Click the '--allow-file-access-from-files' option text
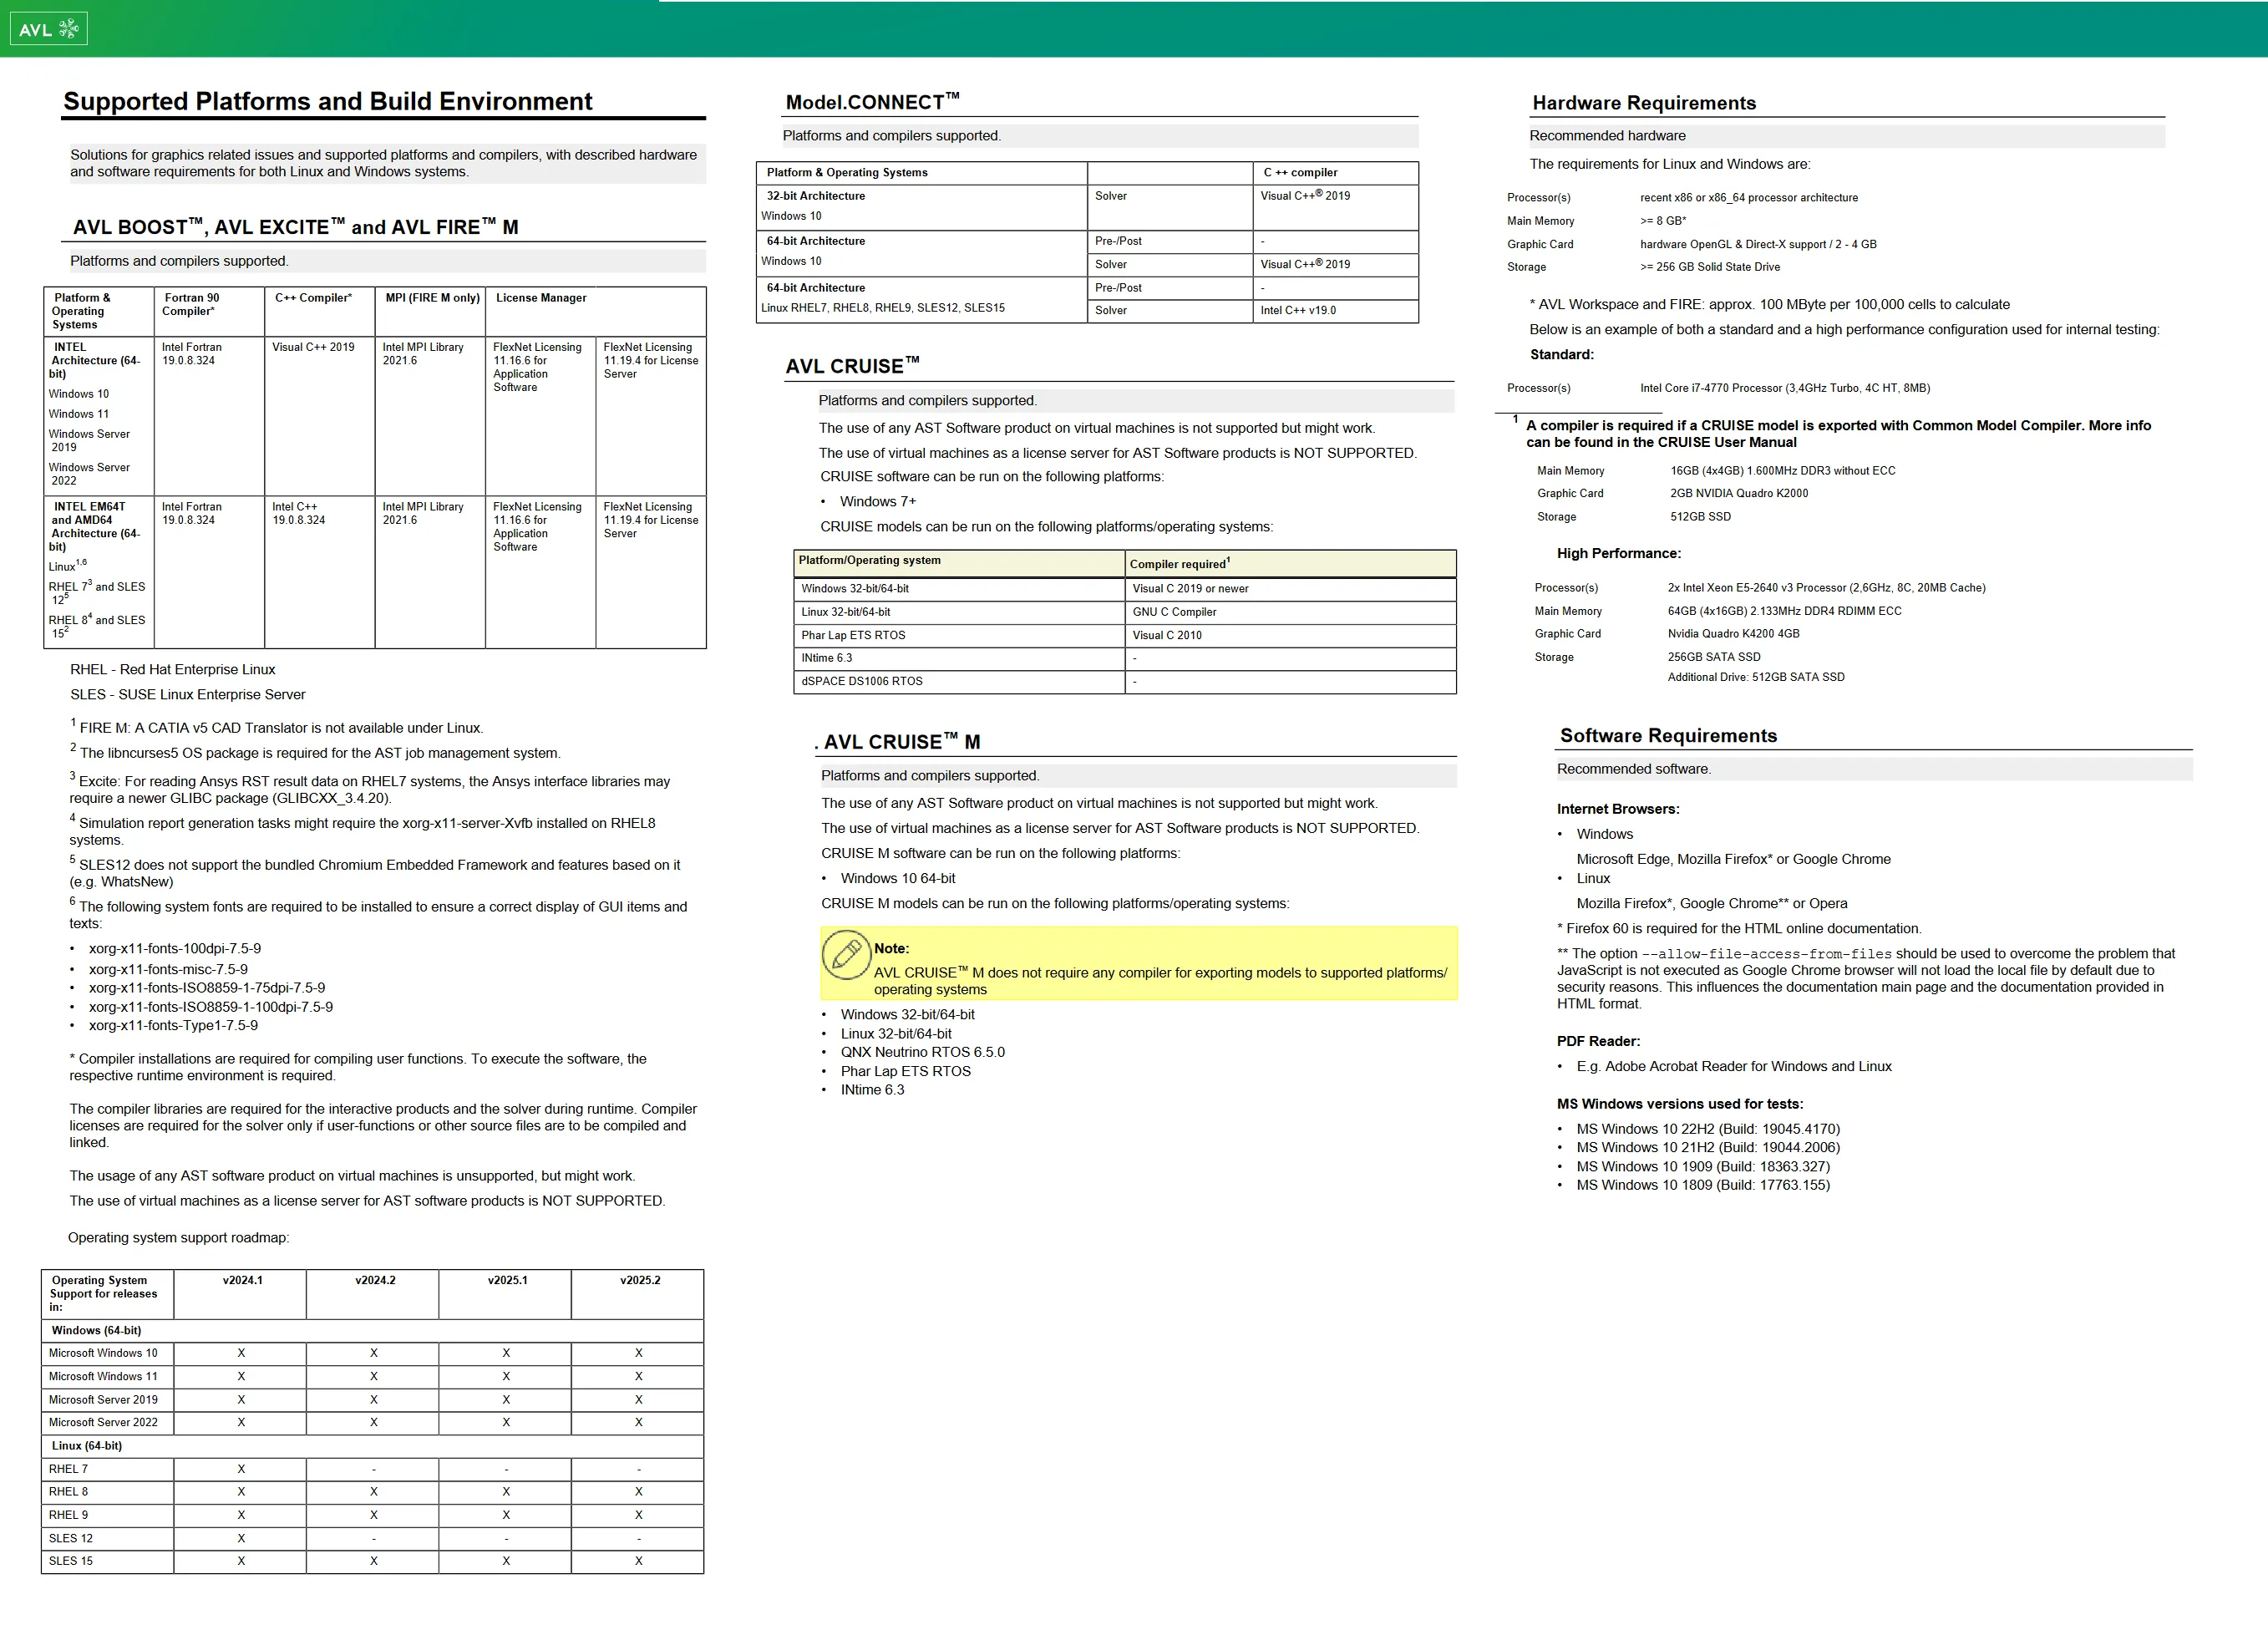2268x1630 pixels. 1766,954
